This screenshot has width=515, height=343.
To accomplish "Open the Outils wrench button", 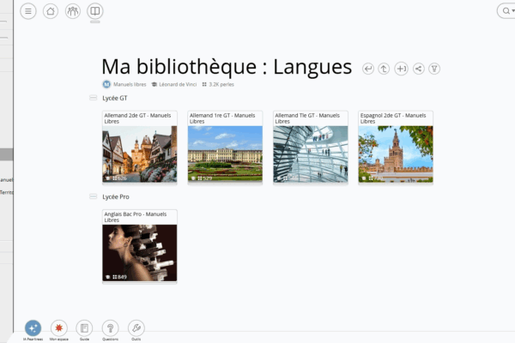I will [x=136, y=328].
